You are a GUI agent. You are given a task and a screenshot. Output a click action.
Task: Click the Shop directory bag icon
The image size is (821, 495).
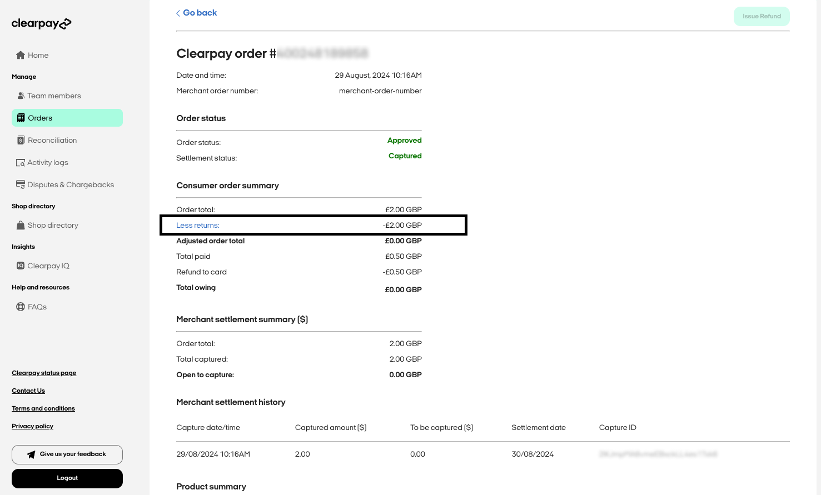(x=20, y=225)
